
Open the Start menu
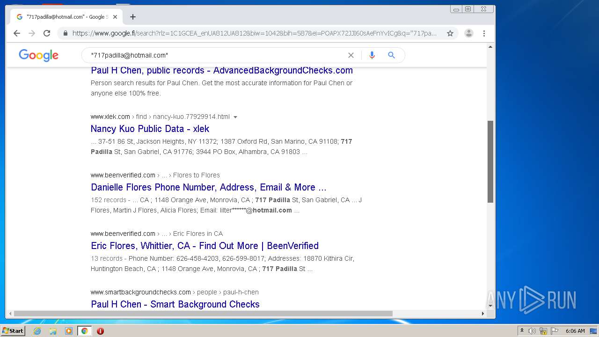[x=13, y=331]
